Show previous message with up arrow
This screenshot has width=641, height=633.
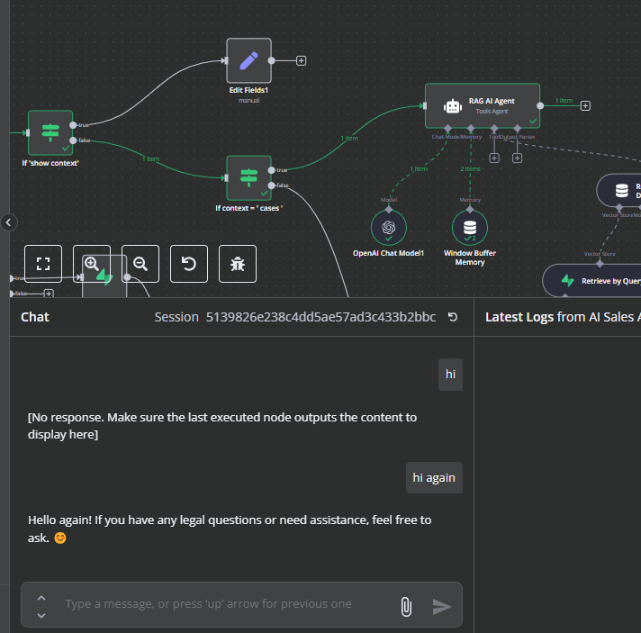click(41, 598)
